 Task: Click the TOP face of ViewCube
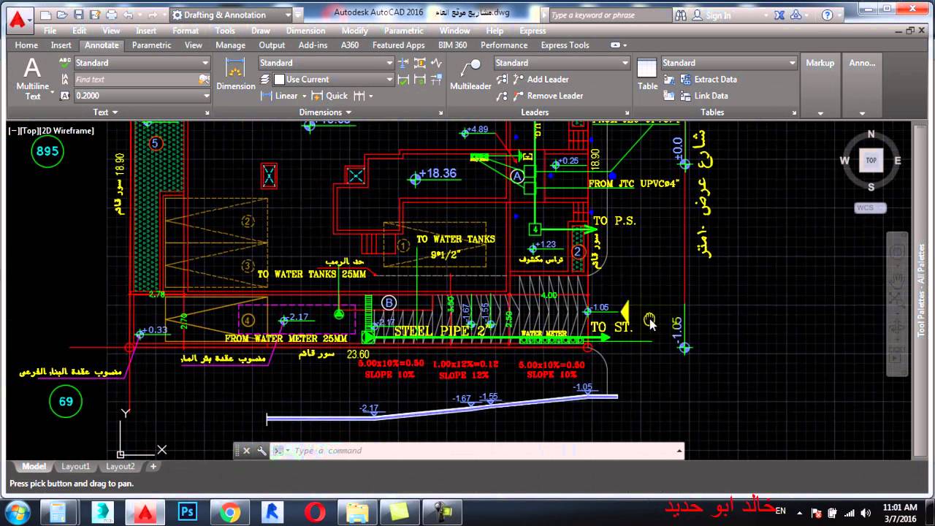coord(871,160)
